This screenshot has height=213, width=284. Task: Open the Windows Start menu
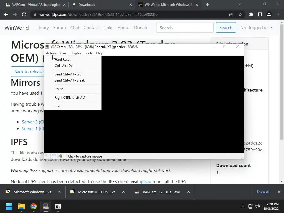(x=9, y=206)
